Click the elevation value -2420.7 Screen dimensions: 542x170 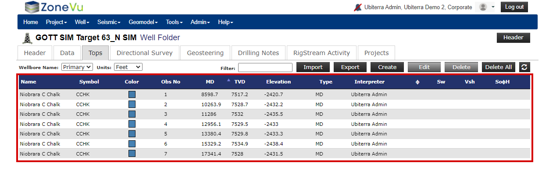coord(274,94)
